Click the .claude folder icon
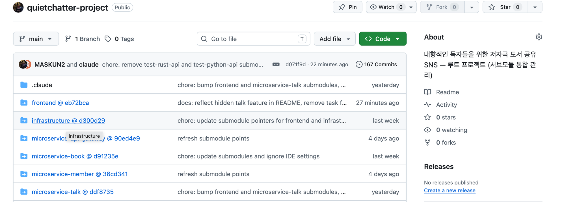Viewport: 579px width, 202px height. (x=24, y=85)
